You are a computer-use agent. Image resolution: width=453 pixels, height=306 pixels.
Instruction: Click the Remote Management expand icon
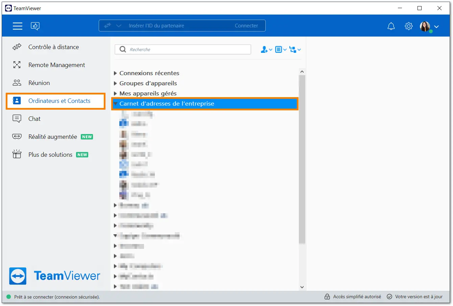click(x=17, y=65)
